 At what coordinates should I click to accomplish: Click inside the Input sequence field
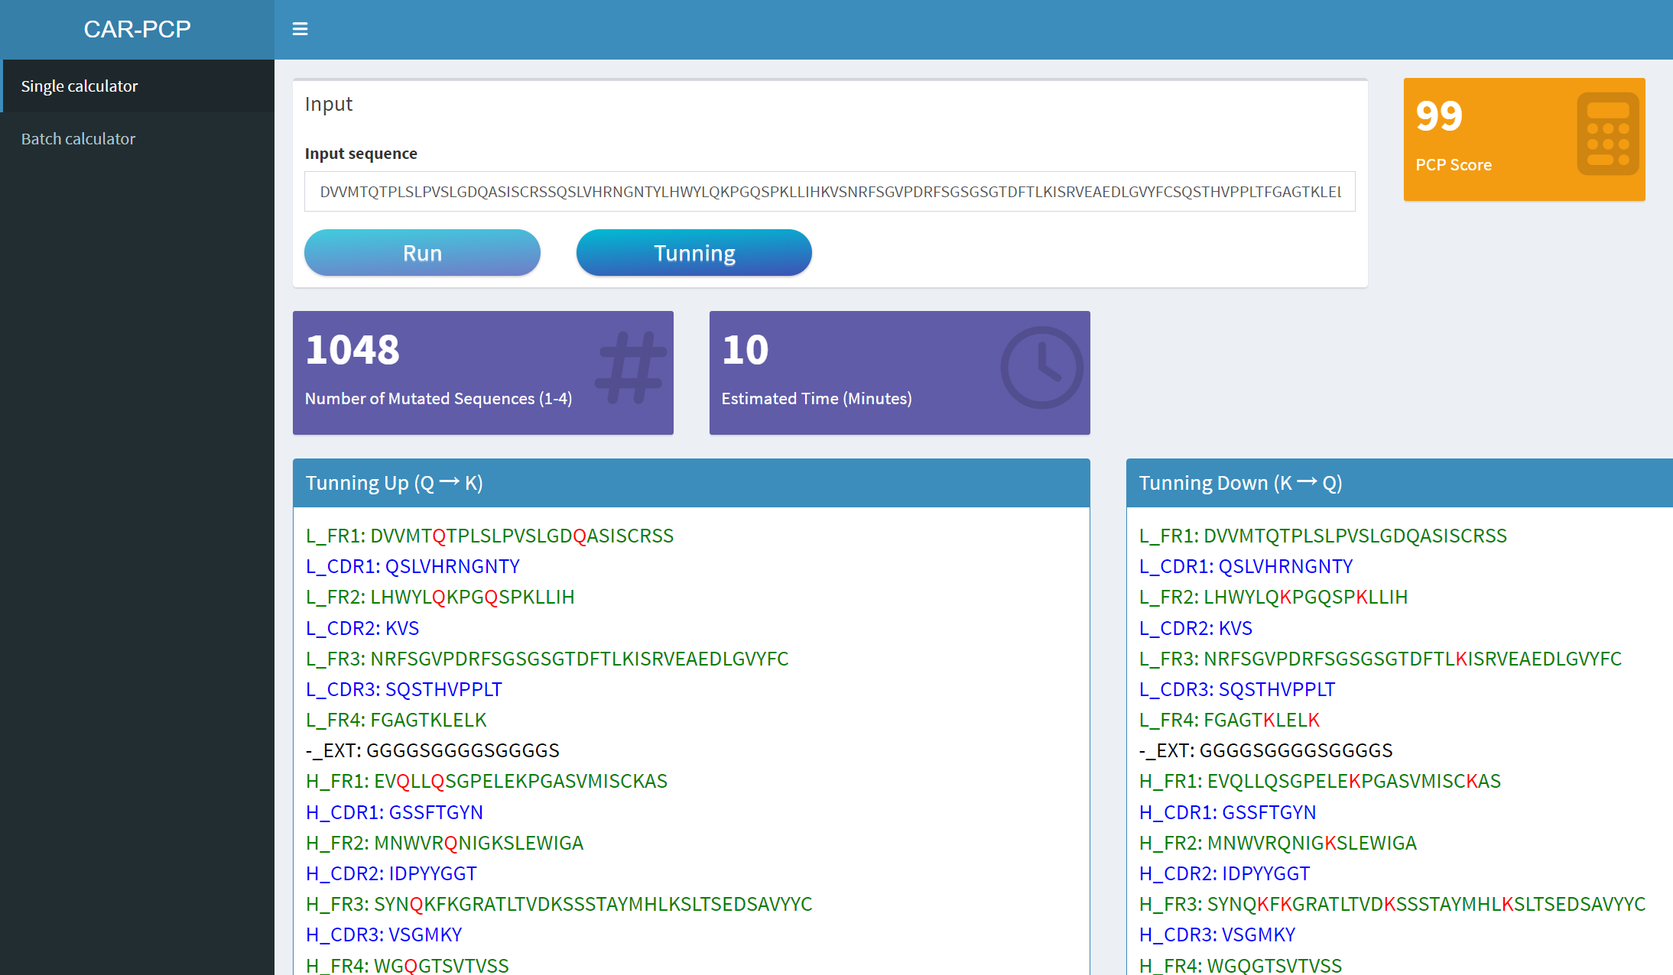coord(829,192)
